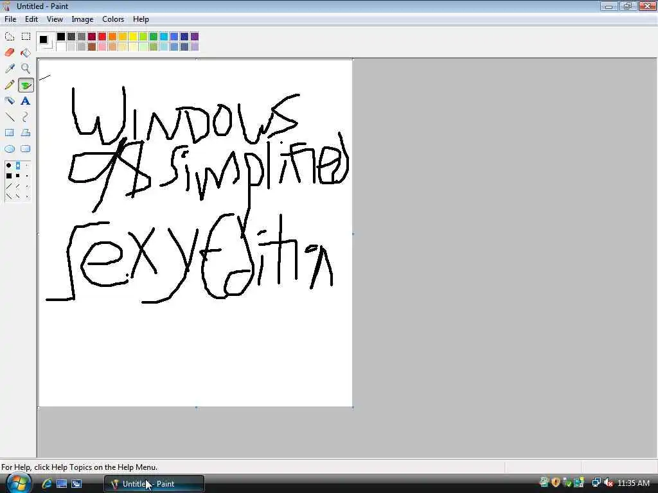Select the Free-Form Select tool

coord(10,37)
